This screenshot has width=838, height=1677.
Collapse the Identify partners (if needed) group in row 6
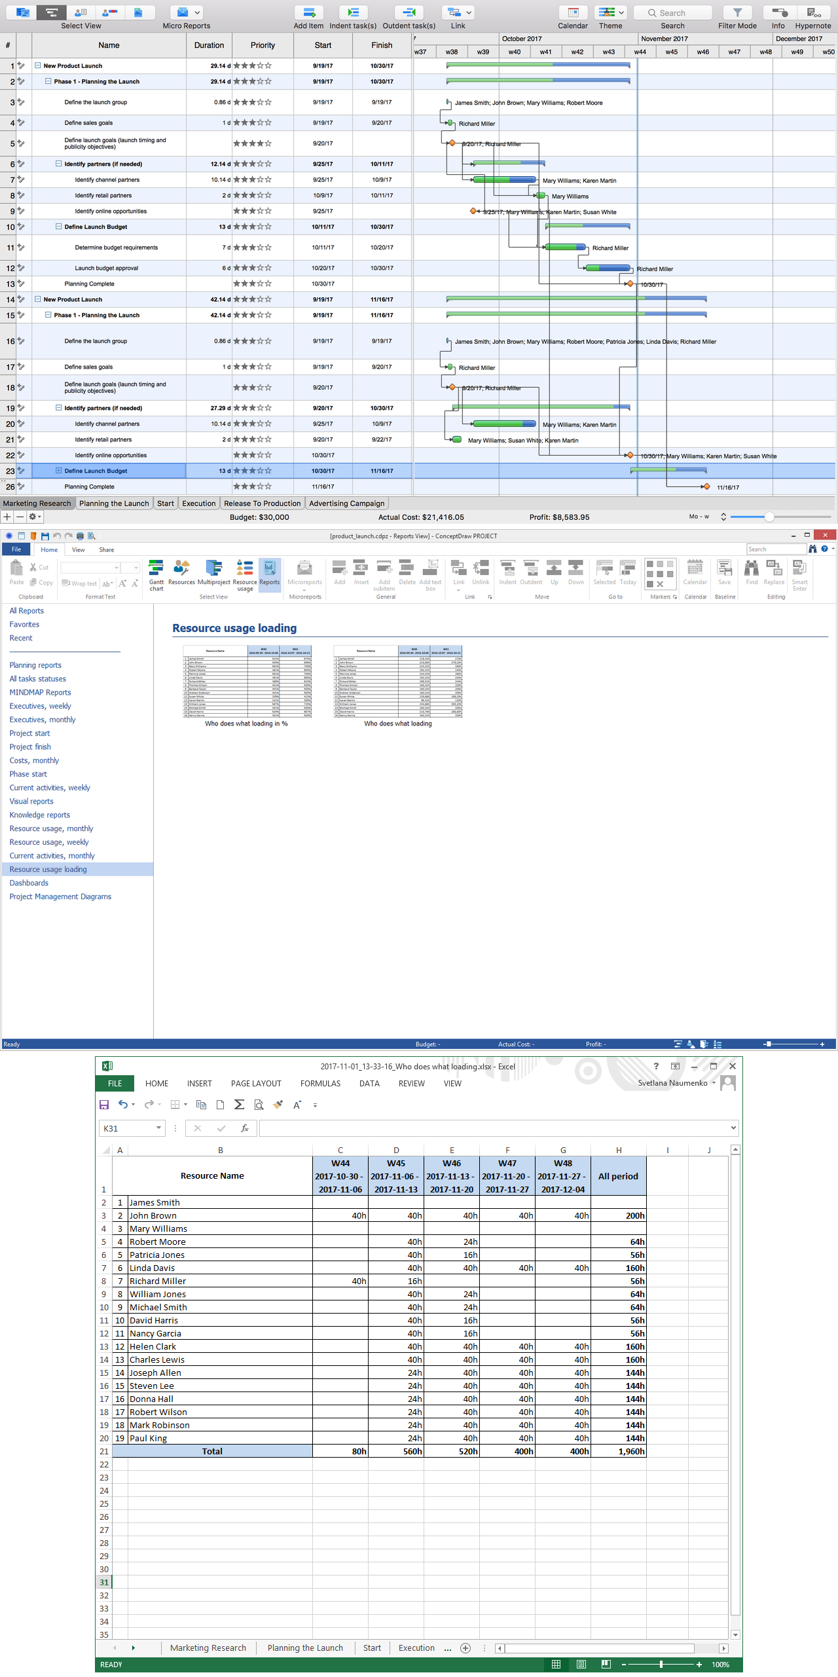(58, 164)
